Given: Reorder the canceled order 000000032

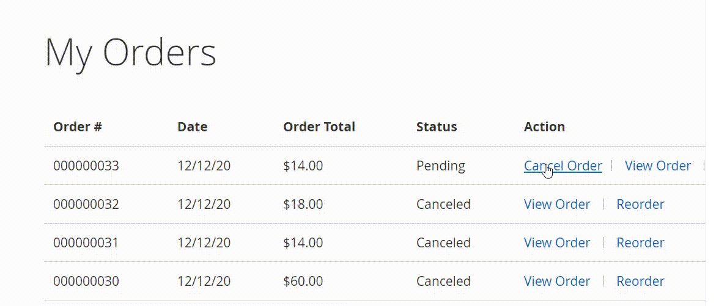Looking at the screenshot, I should [x=640, y=204].
